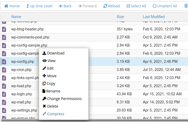Click the trash icon in toolbar
The image size is (188, 122).
186,6
